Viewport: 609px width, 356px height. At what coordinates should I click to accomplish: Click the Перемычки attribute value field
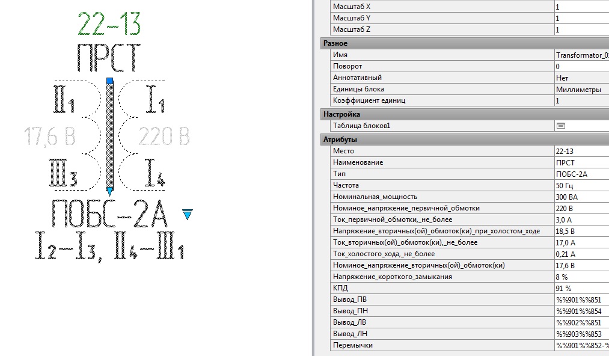point(581,345)
